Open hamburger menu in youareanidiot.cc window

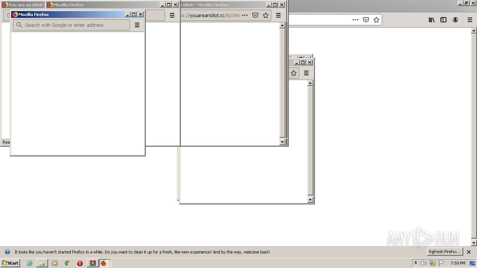tap(278, 15)
